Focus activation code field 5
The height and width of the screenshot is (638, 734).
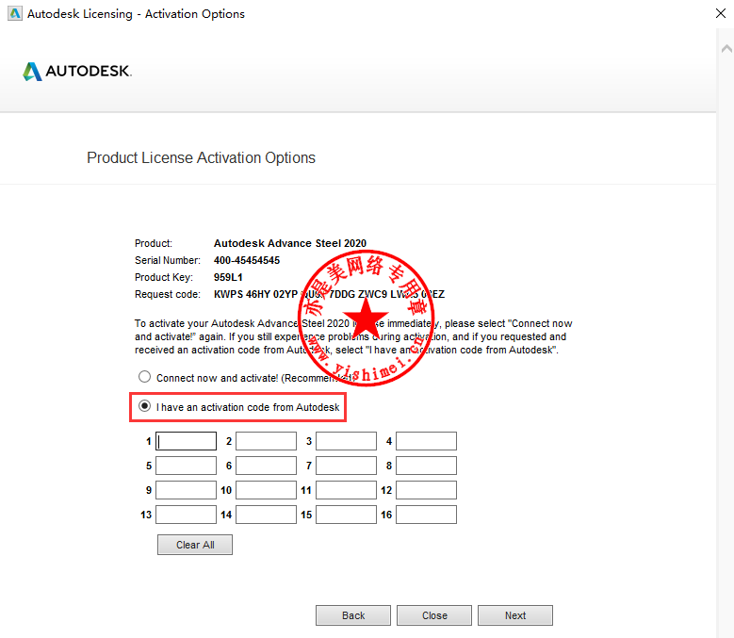click(x=186, y=466)
